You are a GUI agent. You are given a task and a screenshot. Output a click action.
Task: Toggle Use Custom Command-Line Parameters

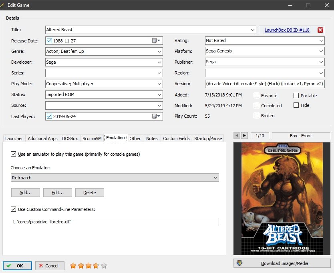[x=13, y=209]
